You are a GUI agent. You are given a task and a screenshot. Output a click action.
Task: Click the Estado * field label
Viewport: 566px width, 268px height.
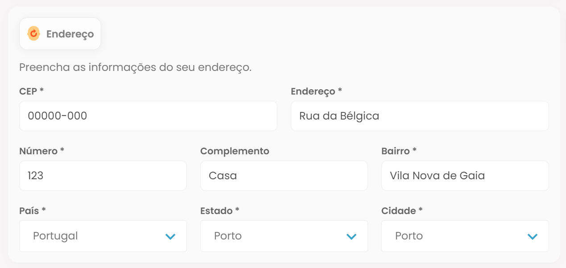coord(220,211)
